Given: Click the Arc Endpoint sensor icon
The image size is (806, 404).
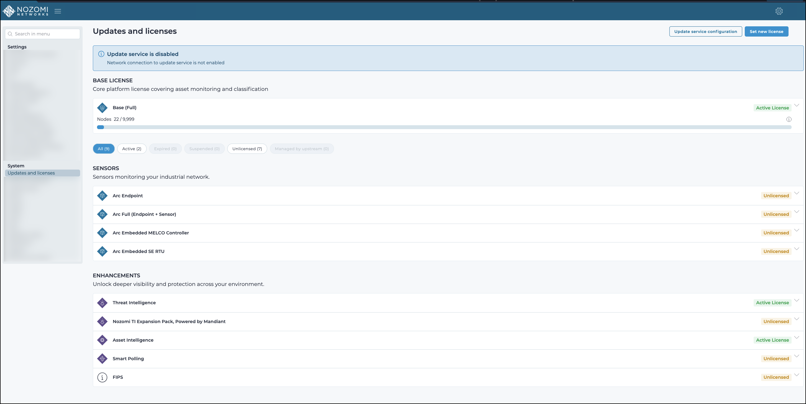Looking at the screenshot, I should [x=102, y=196].
